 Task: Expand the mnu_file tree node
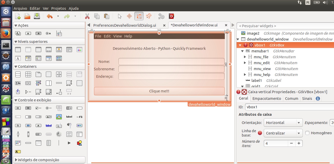[245, 57]
